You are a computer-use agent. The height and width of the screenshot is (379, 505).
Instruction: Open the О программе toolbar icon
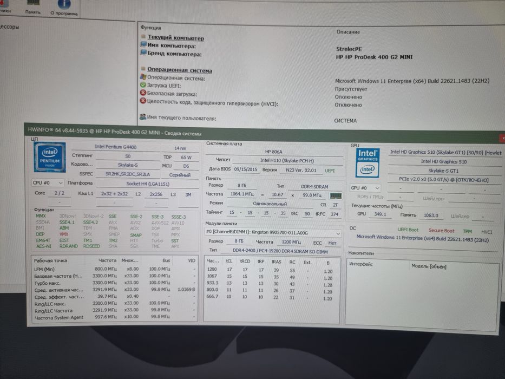[x=64, y=8]
